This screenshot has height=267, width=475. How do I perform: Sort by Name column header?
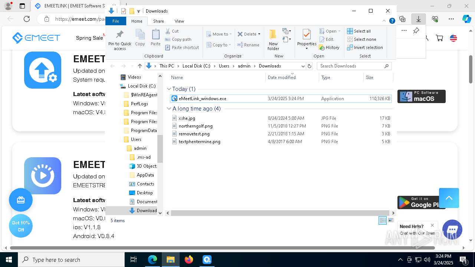(x=217, y=78)
